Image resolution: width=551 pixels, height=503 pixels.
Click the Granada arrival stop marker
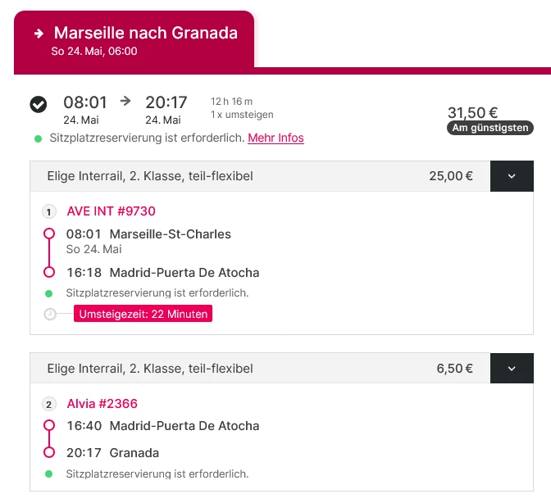click(48, 452)
